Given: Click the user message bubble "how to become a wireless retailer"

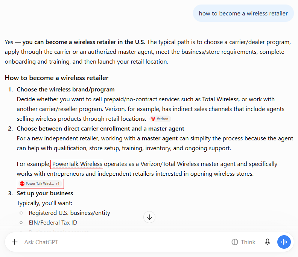Looking at the screenshot, I should pos(243,13).
